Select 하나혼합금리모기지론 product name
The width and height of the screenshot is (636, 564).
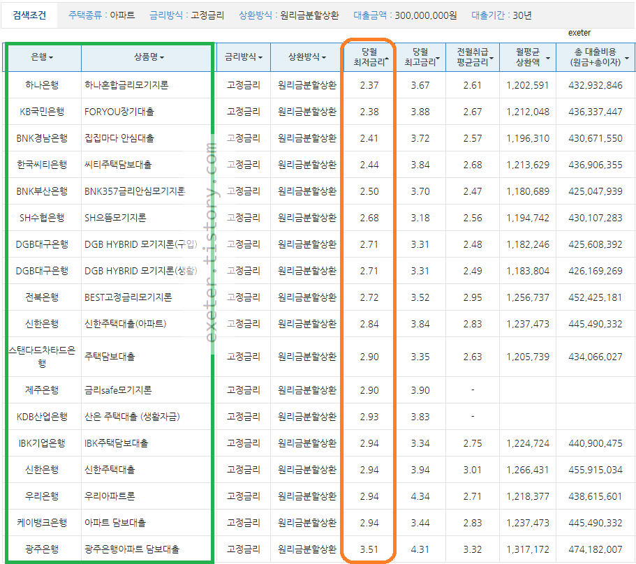point(126,85)
